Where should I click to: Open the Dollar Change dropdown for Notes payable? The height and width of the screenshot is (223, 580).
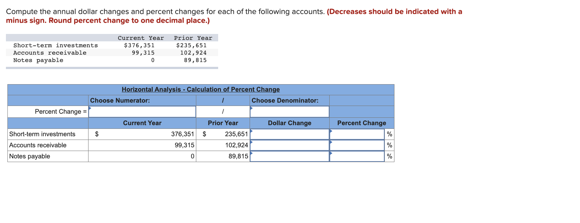coord(290,156)
